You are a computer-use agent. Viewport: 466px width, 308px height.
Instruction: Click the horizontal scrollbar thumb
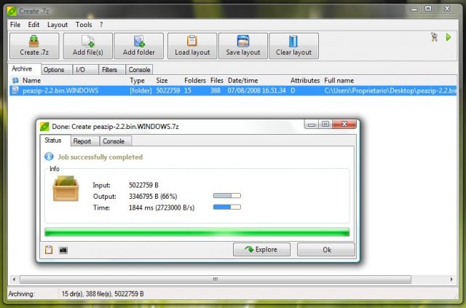pyautogui.click(x=216, y=280)
